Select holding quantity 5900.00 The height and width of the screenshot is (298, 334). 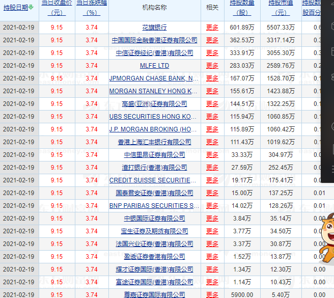[x=242, y=295]
